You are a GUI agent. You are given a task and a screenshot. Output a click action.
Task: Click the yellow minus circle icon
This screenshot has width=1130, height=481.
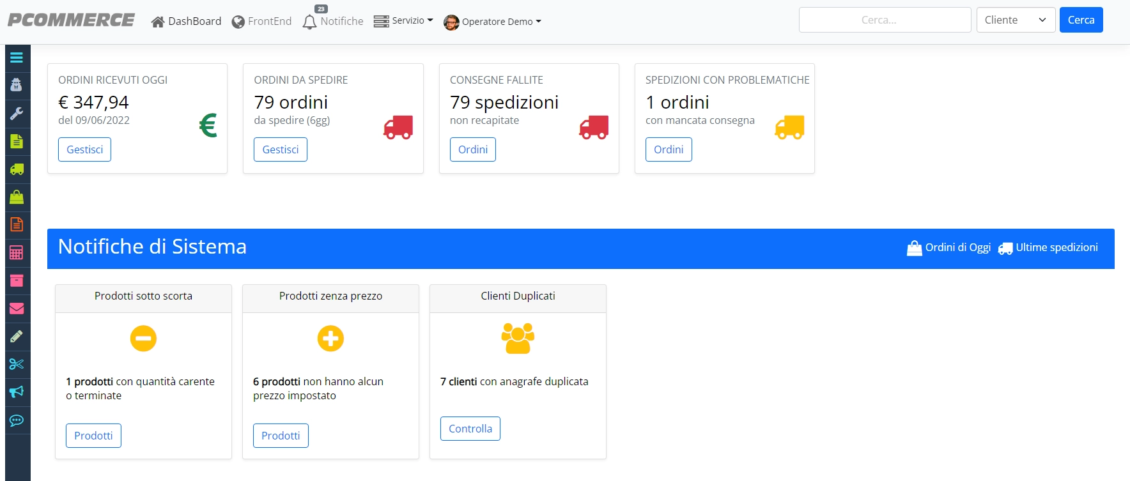pyautogui.click(x=143, y=338)
